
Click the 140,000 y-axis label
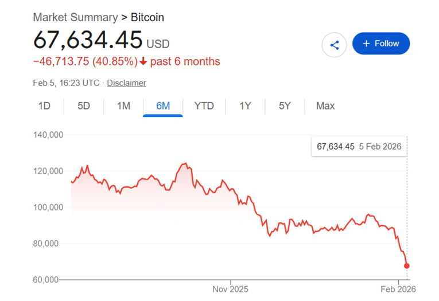pos(48,135)
